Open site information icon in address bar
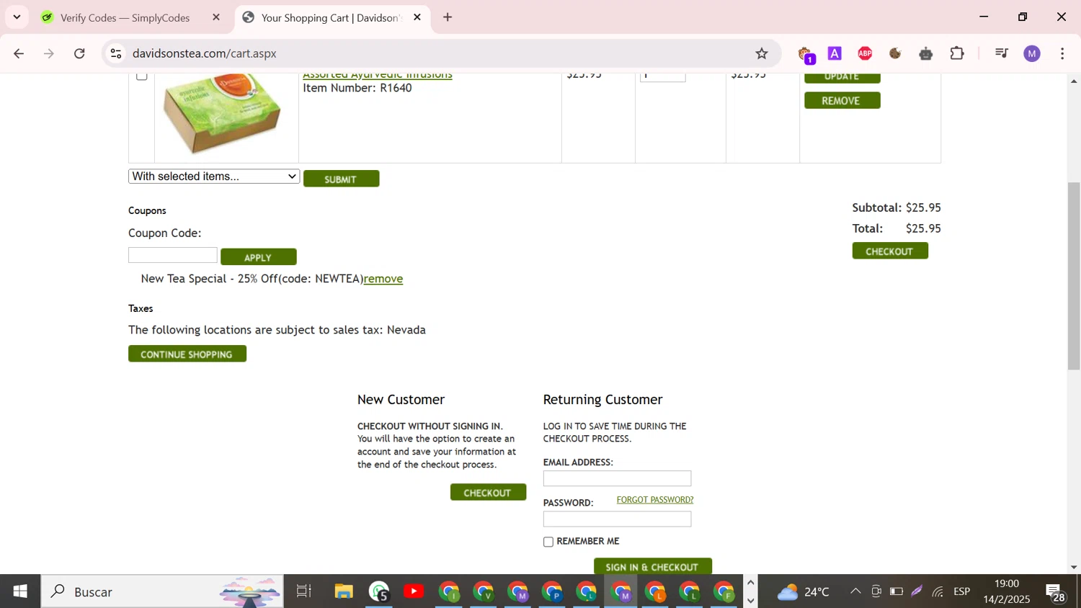 click(116, 53)
